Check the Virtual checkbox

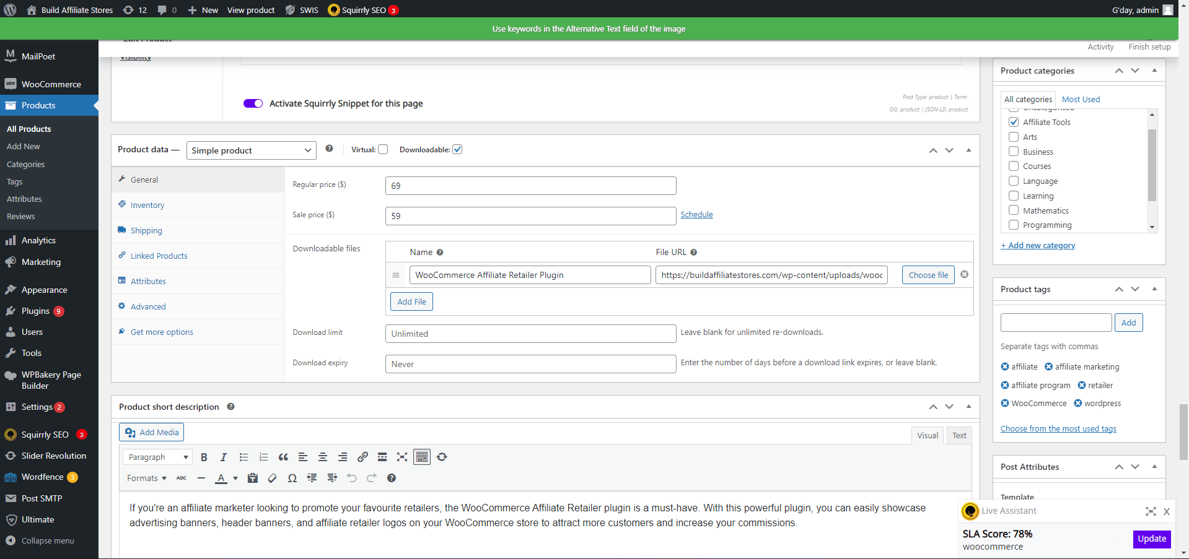pos(383,150)
